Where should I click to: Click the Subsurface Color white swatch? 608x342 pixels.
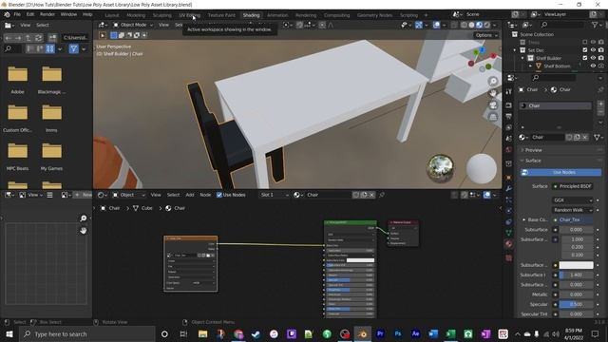click(576, 265)
